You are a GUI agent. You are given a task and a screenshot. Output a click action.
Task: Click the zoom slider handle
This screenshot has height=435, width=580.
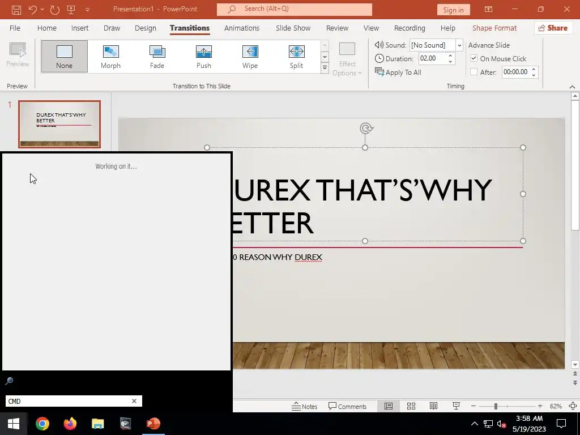coord(496,407)
